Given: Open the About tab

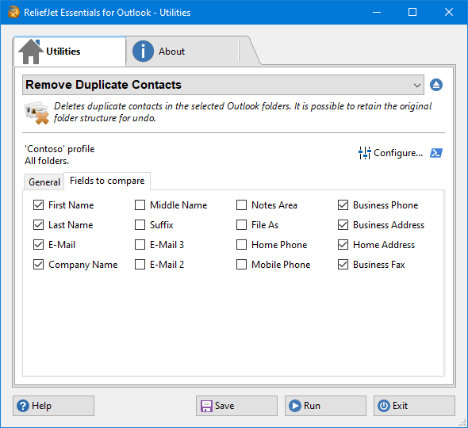Looking at the screenshot, I should pyautogui.click(x=182, y=52).
